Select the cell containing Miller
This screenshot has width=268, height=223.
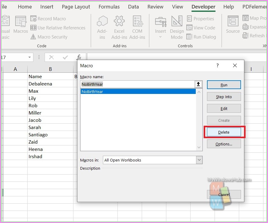[x=50, y=113]
